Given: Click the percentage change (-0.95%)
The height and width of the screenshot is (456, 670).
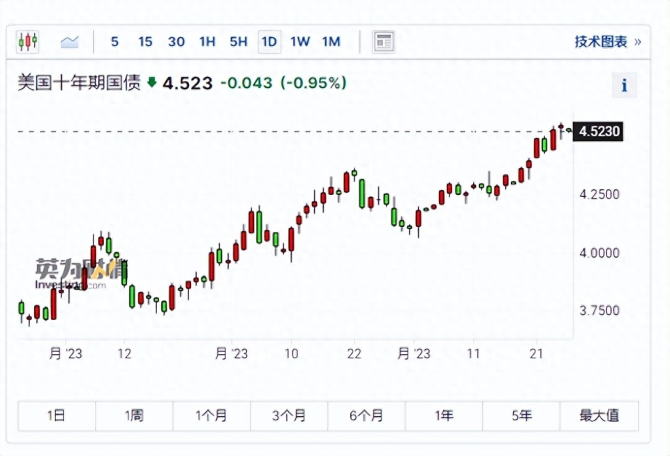Looking at the screenshot, I should pyautogui.click(x=313, y=83).
